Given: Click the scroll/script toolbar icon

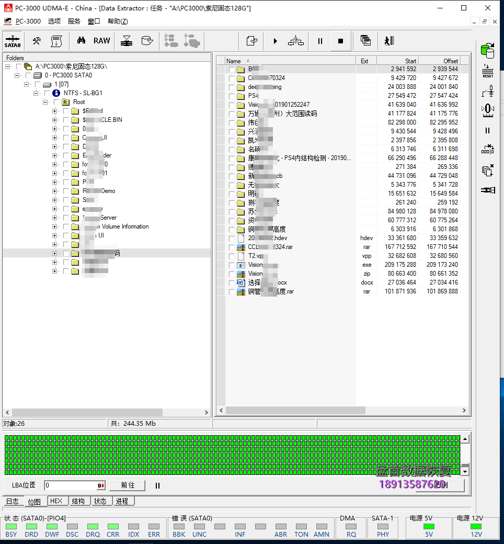Looking at the screenshot, I should (x=56, y=41).
